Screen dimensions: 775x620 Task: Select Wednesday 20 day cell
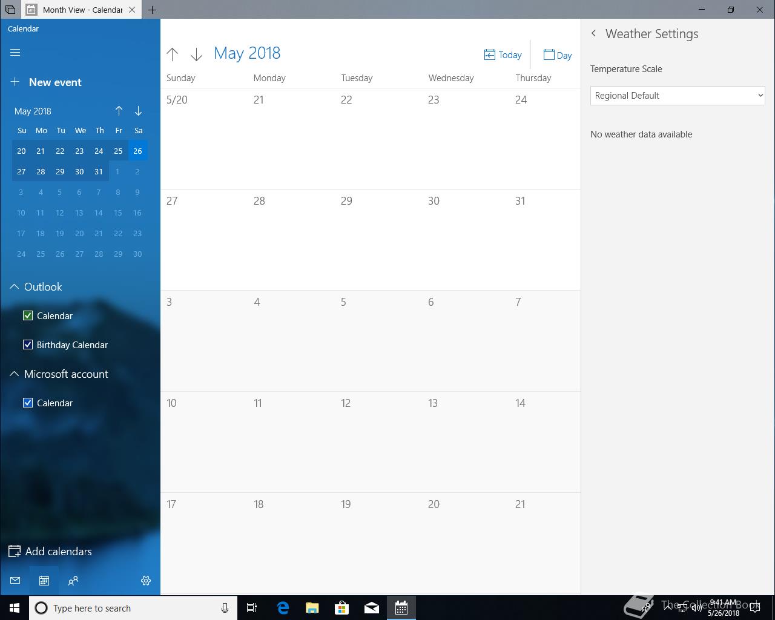(466, 544)
